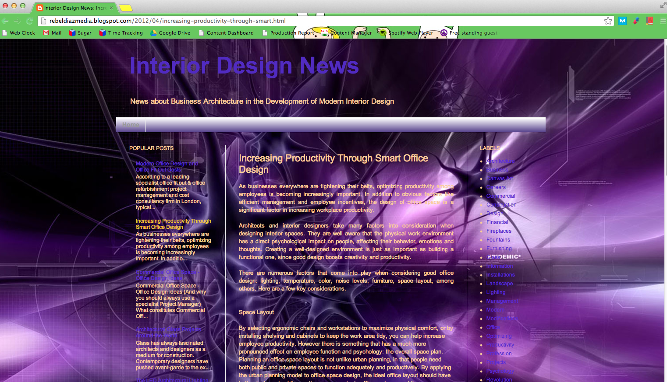Enter fullscreen using the top-right expand arrows

coord(663,5)
